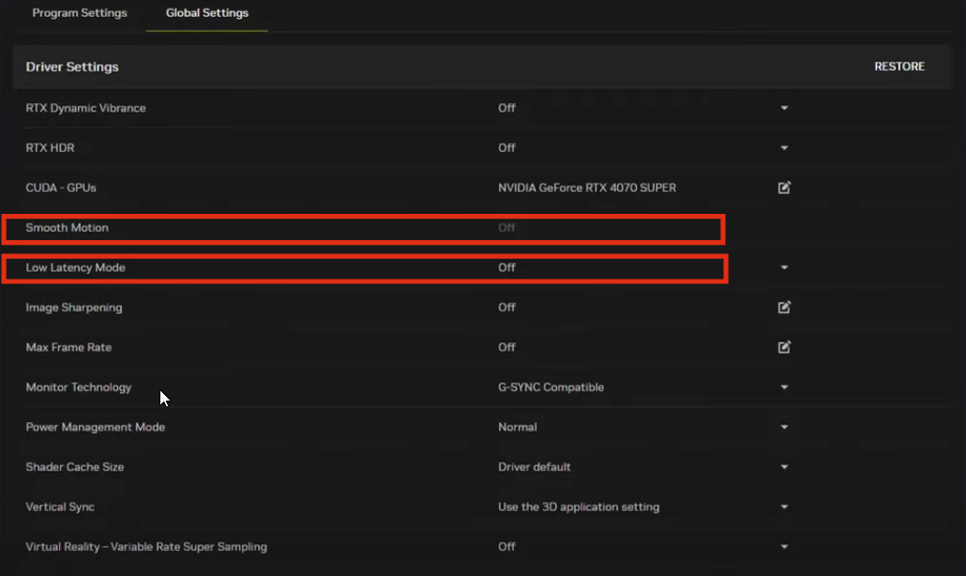Expand the RTX Dynamic Vibrance dropdown arrow
966x576 pixels.
tap(784, 108)
